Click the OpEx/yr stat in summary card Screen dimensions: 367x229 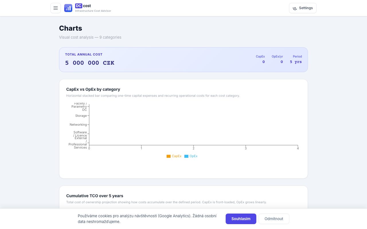pyautogui.click(x=277, y=60)
